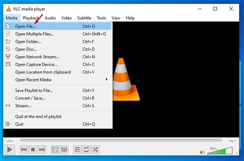244x161 pixels.
Task: Click the playback seek bar
Action: click(x=121, y=140)
